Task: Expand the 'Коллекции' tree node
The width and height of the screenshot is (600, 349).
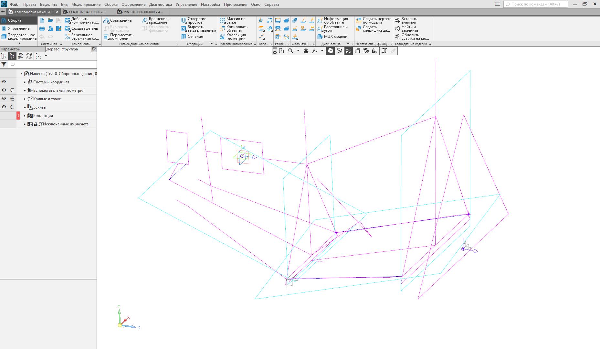Action: click(x=25, y=116)
